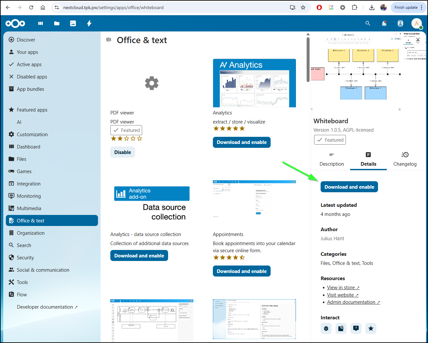Open Featured apps category
The image size is (428, 343).
[52, 110]
